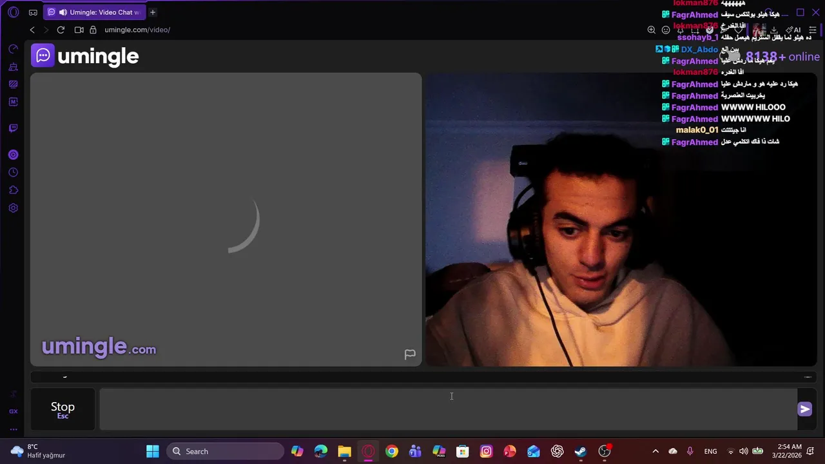Screen dimensions: 825x464
Task: View site security lock info
Action: tap(93, 30)
